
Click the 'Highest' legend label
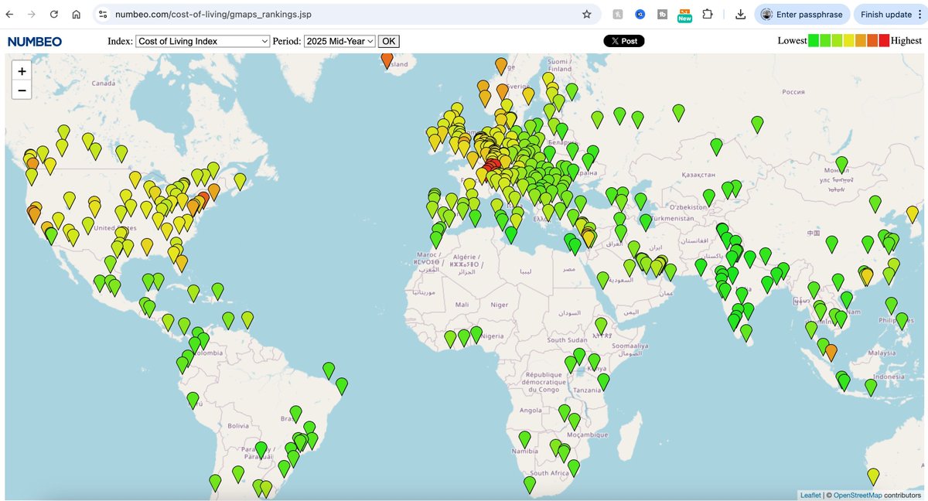coord(906,41)
